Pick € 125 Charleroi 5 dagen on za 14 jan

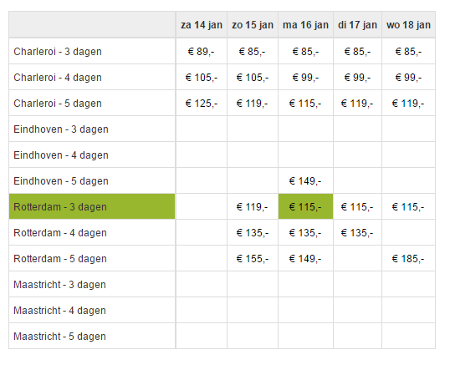[x=202, y=103]
